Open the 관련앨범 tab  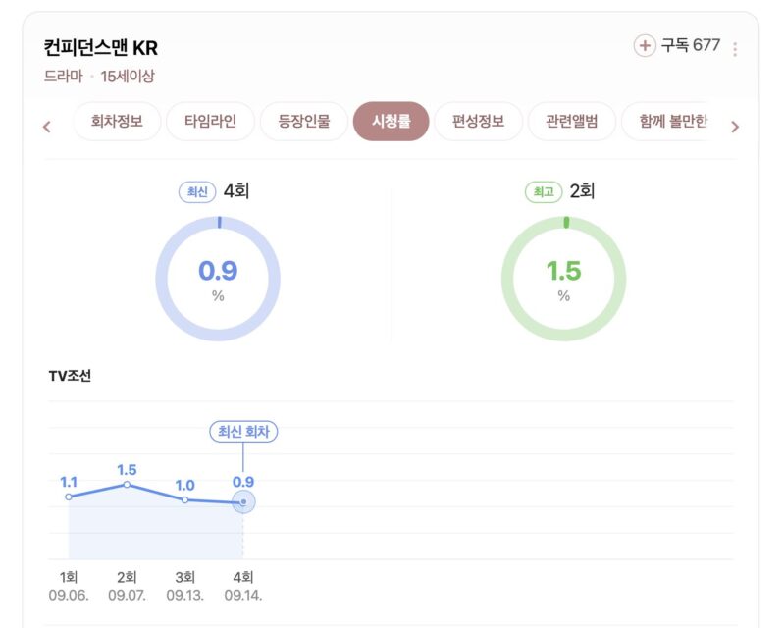[571, 123]
